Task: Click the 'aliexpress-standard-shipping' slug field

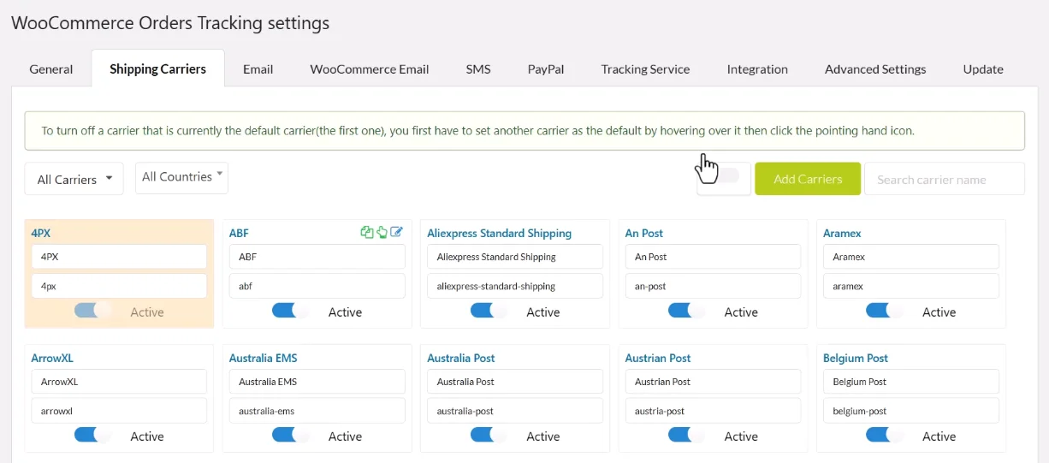Action: pyautogui.click(x=515, y=286)
